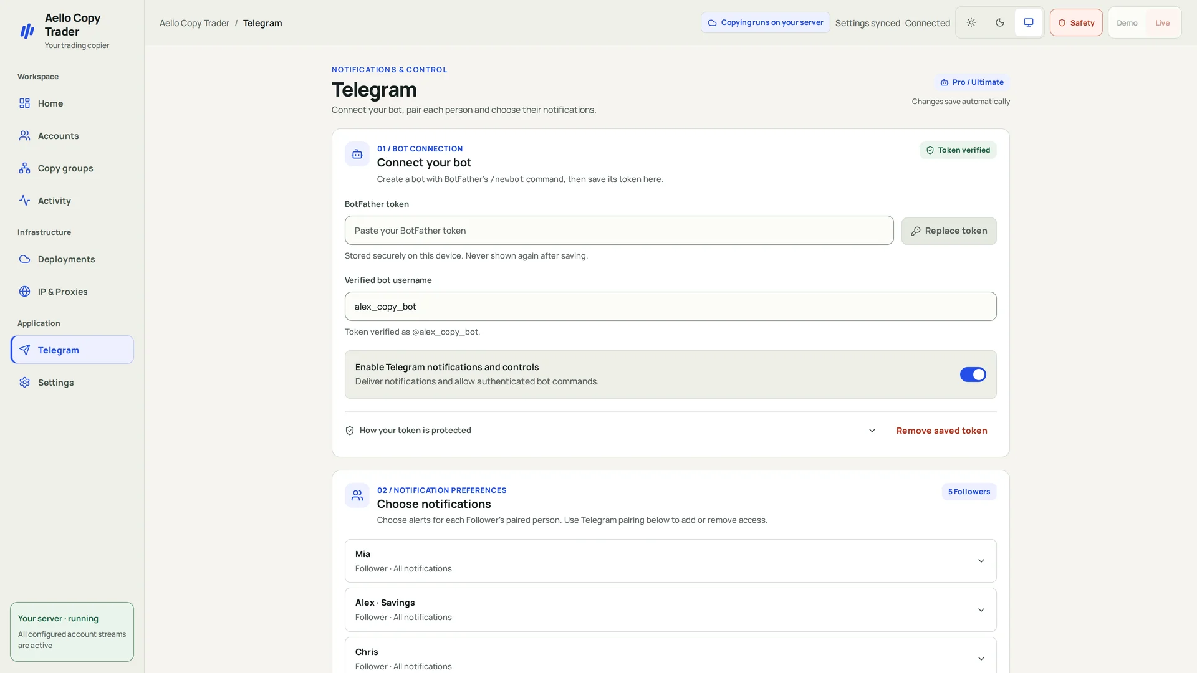1197x673 pixels.
Task: Switch to Live mode
Action: [1162, 23]
